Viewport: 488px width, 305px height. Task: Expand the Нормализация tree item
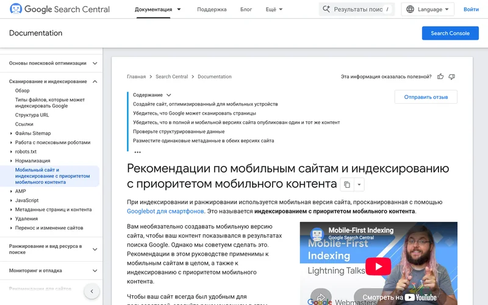pyautogui.click(x=11, y=160)
